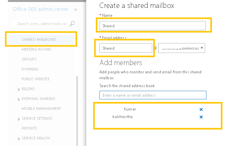This screenshot has height=146, width=252.
Task: Remove member Kumar with the X
Action: coord(201,110)
